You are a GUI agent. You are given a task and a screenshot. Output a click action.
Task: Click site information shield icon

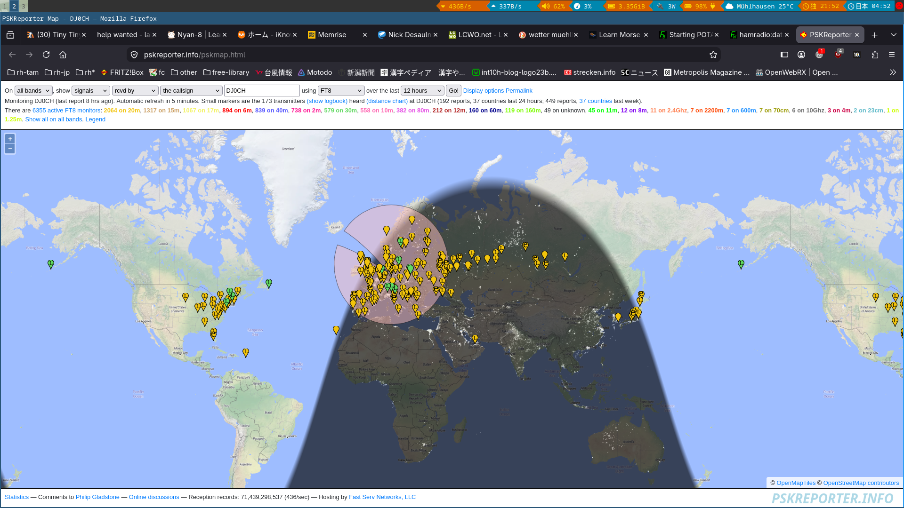coord(134,55)
